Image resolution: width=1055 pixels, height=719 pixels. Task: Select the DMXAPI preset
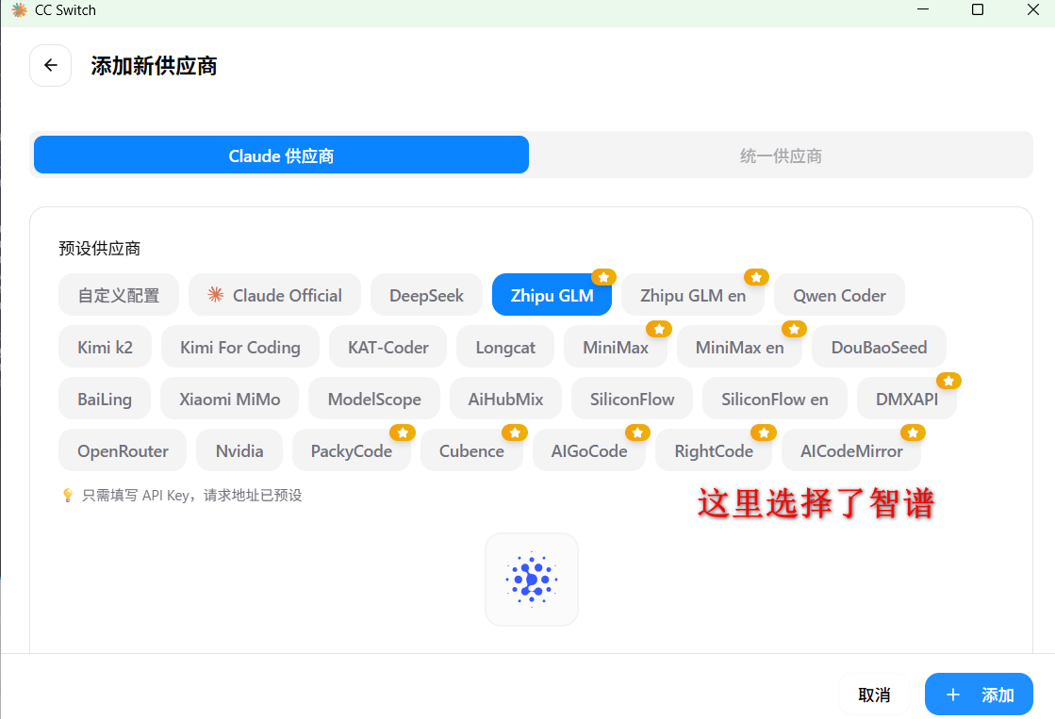(906, 399)
